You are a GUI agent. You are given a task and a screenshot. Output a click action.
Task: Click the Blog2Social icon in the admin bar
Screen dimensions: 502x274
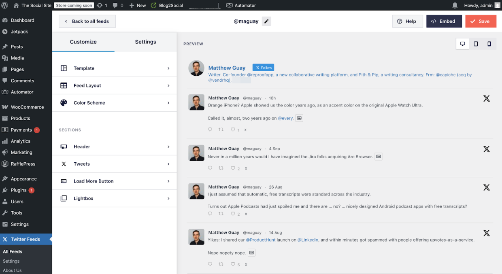point(153,6)
